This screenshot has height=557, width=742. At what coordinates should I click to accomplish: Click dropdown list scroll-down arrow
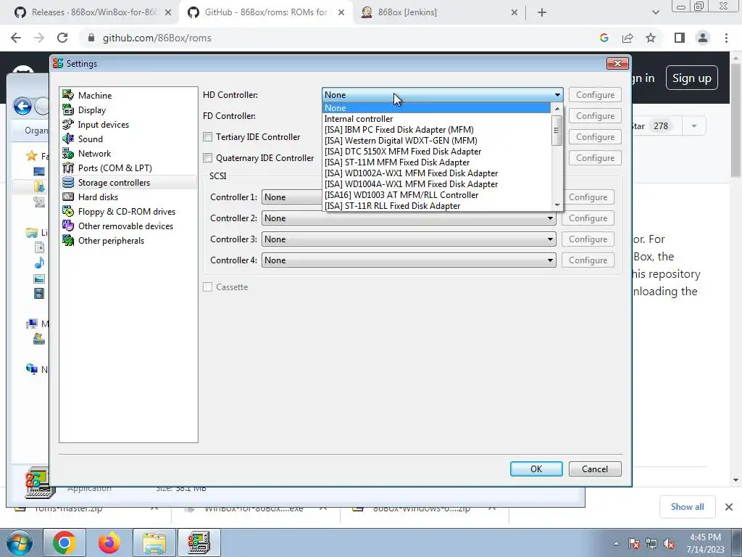pos(557,205)
